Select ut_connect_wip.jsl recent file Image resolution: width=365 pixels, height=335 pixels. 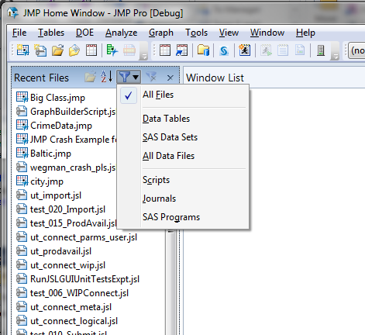60,265
